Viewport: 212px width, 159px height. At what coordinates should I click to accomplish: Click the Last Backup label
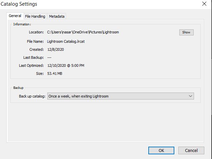point(34,57)
